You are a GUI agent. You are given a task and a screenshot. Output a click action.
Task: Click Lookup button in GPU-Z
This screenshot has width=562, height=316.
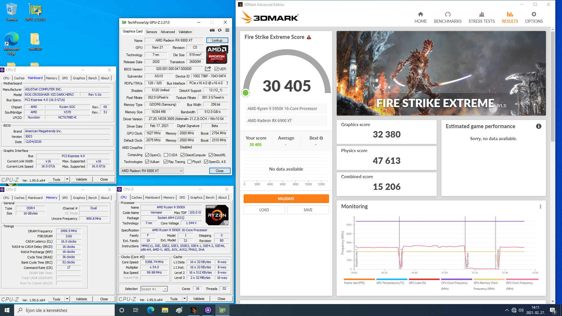217,40
